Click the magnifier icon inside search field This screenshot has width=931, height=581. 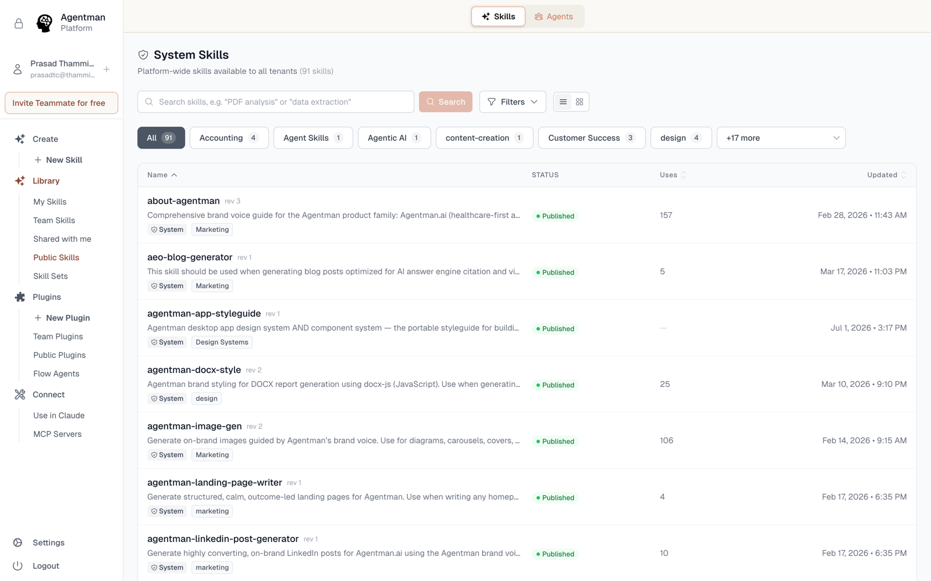149,102
